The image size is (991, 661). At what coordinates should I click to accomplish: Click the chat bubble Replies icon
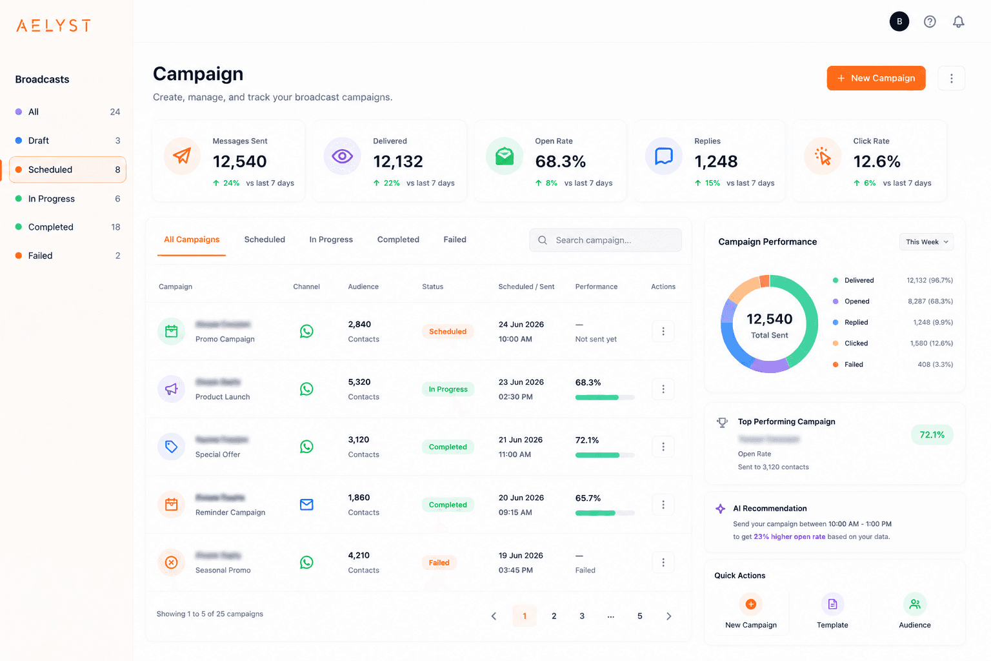tap(664, 156)
